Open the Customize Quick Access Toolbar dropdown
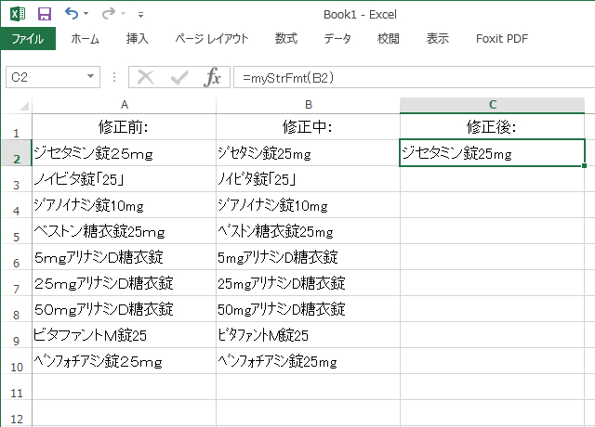This screenshot has width=595, height=427. 140,16
